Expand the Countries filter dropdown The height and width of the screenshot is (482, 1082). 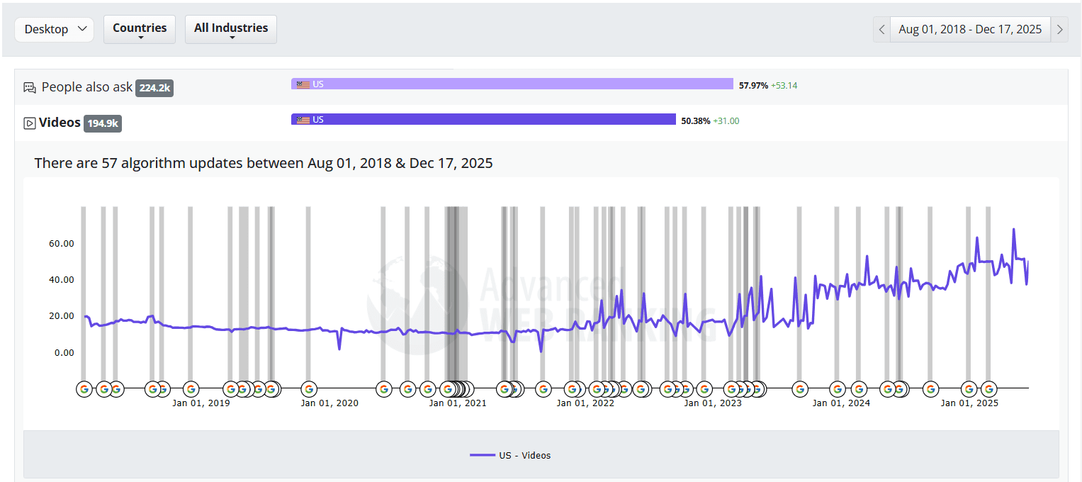click(x=140, y=29)
